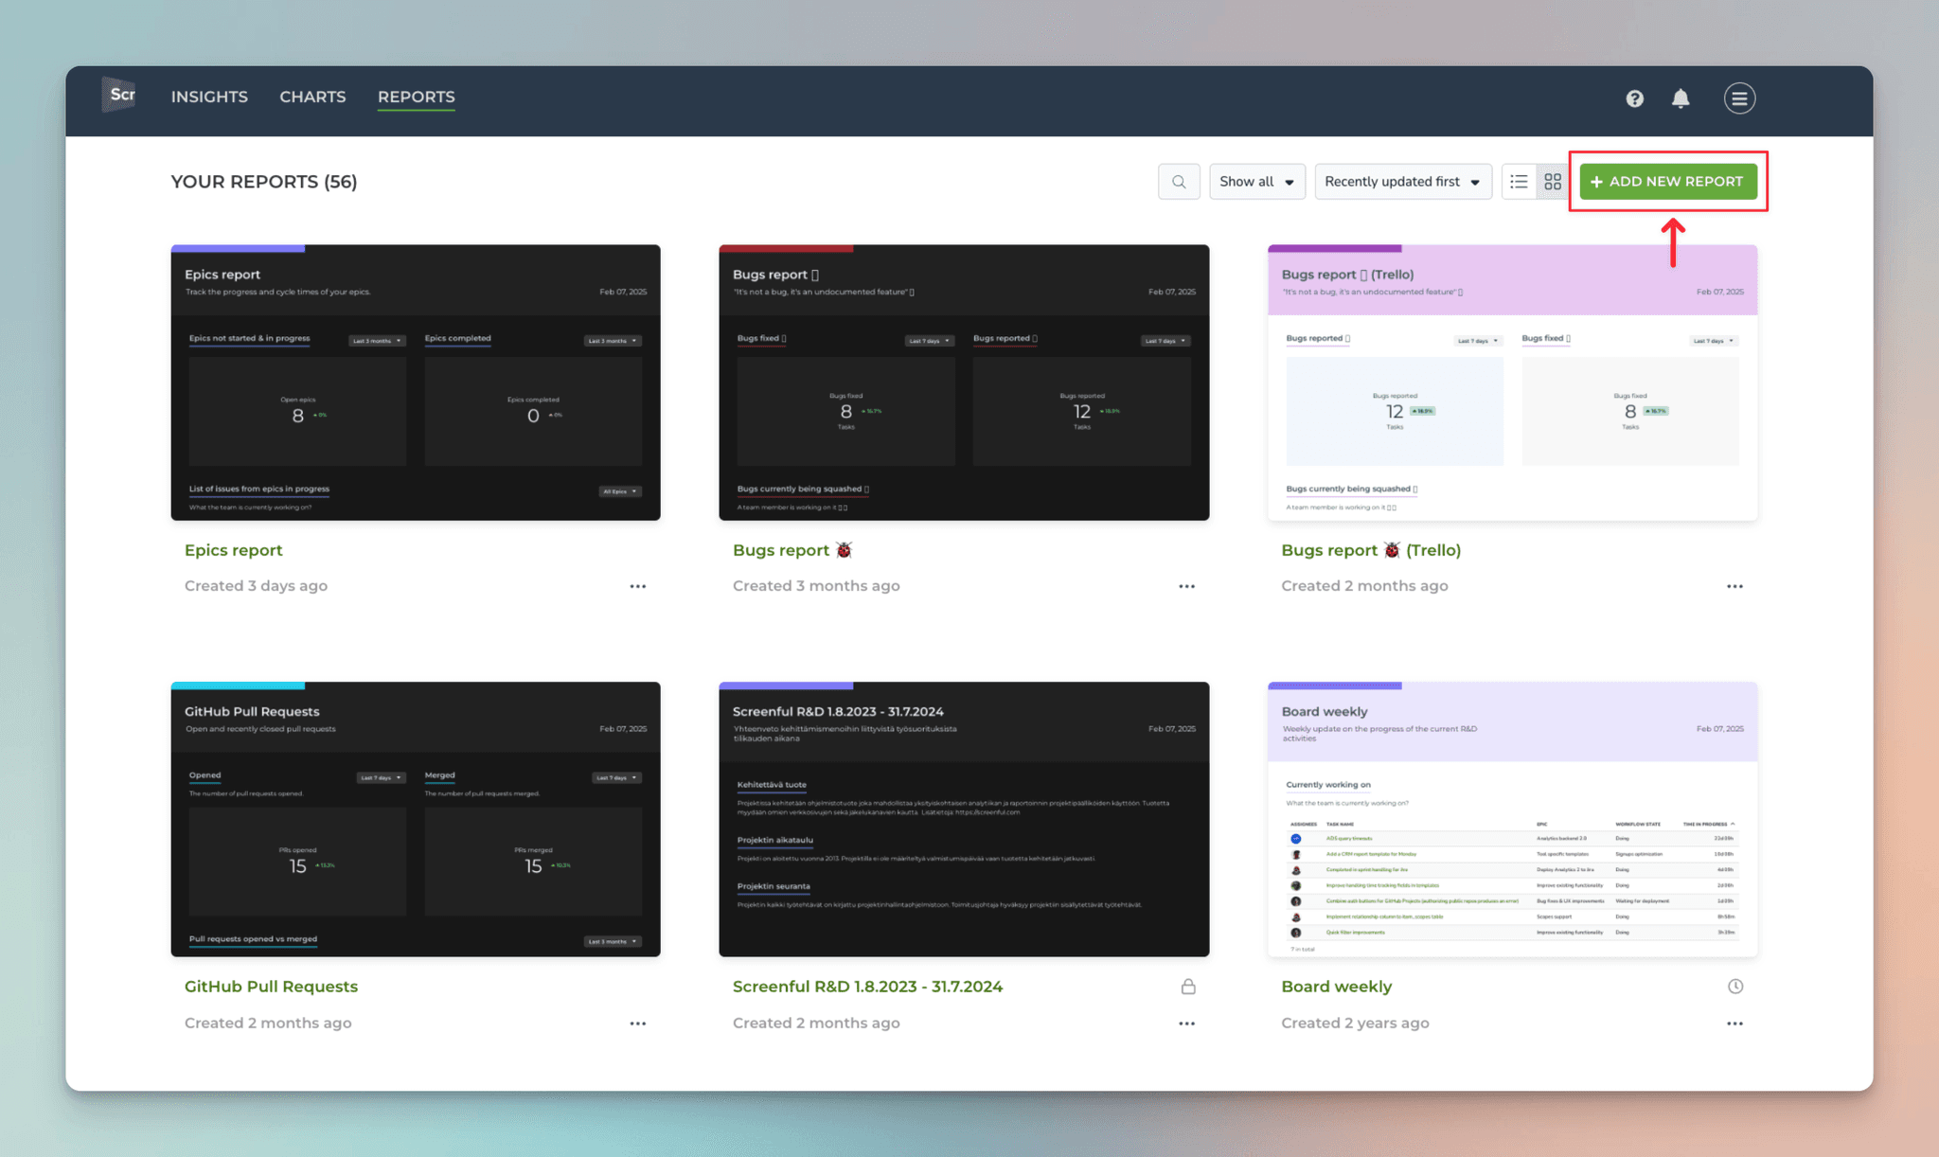
Task: Switch to the Insights tab
Action: coord(209,97)
